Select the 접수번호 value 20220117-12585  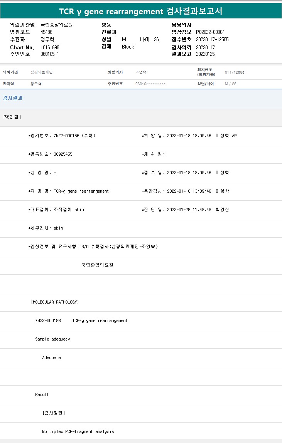(x=212, y=40)
